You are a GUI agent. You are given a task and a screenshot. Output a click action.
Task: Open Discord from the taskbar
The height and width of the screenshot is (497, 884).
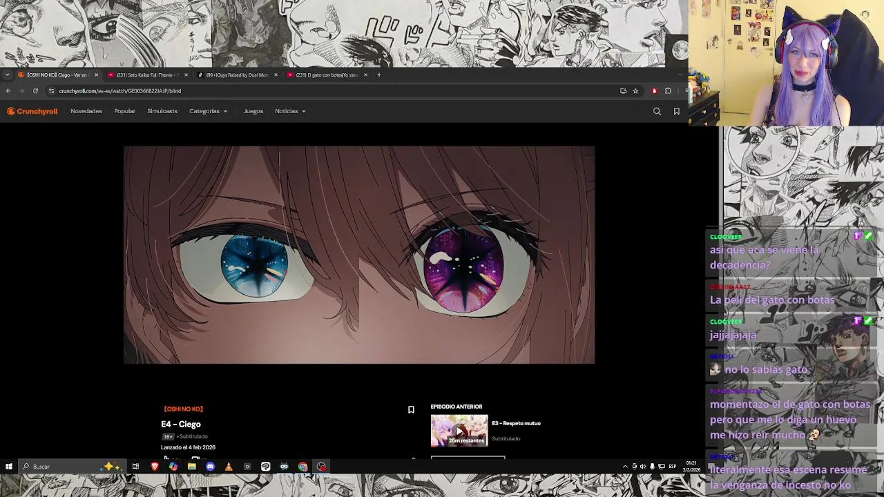[210, 467]
